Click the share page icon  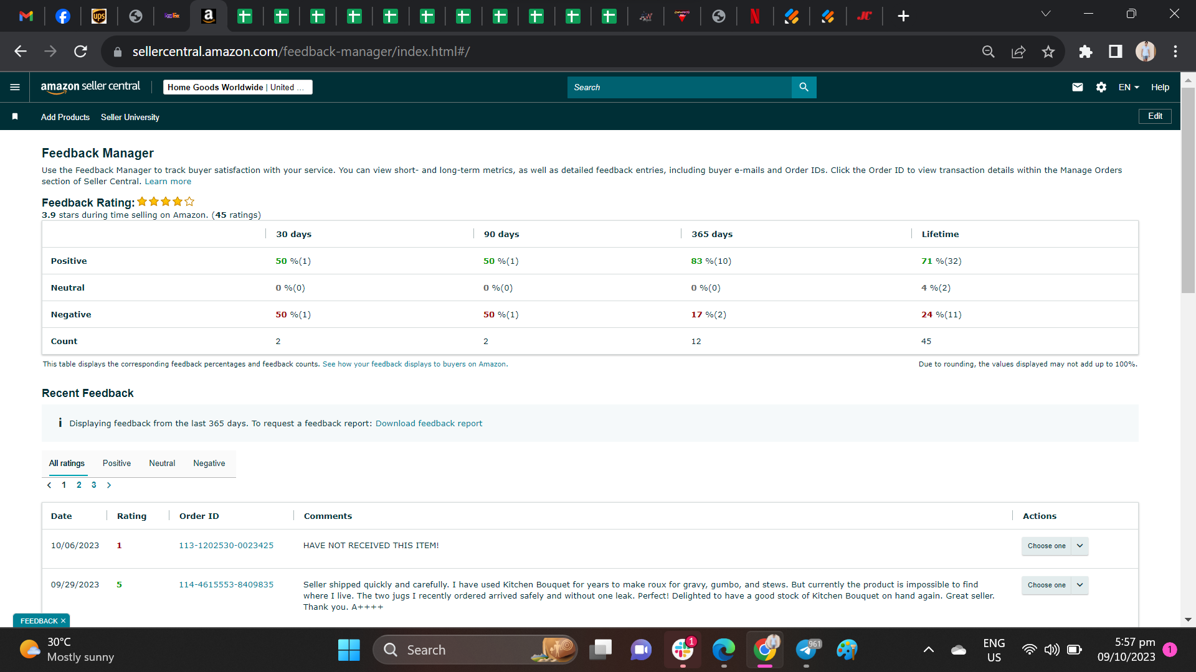[x=1018, y=52]
